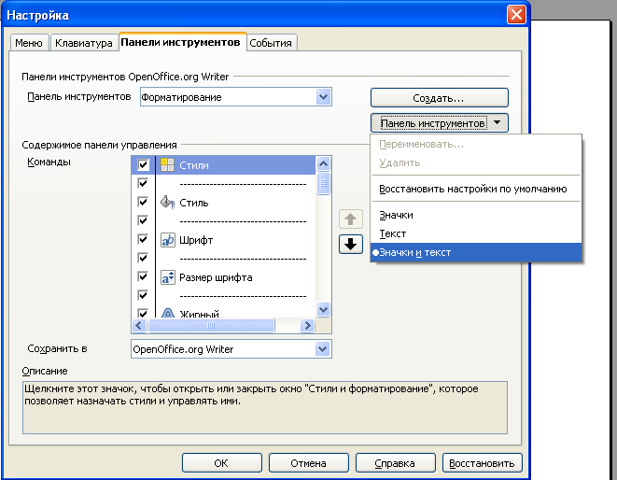Click the horizontal scrollbar thumb
This screenshot has width=617, height=480.
click(211, 325)
